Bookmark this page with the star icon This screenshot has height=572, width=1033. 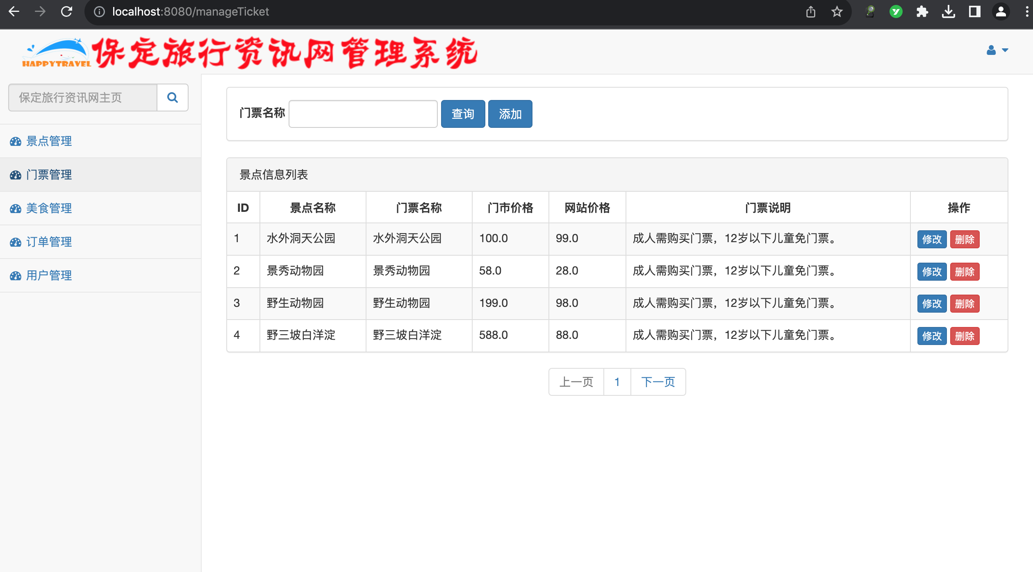837,11
